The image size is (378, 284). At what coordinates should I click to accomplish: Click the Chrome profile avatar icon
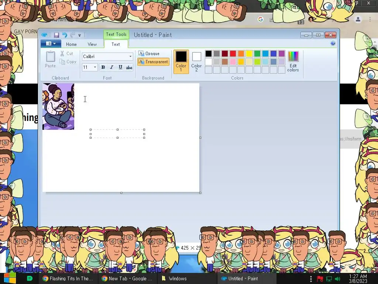point(358,19)
